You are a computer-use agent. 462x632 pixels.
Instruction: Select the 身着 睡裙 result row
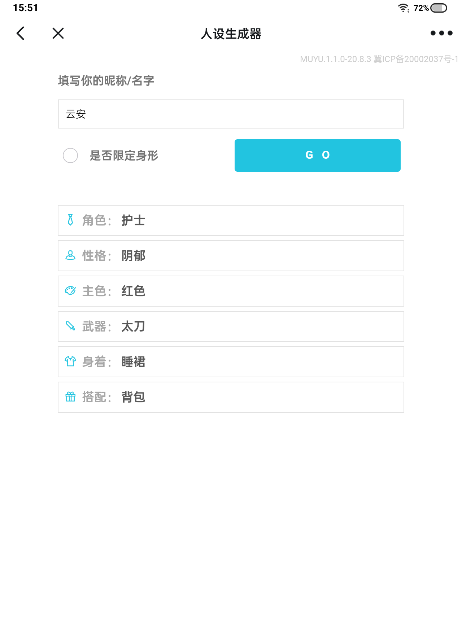[x=231, y=362]
